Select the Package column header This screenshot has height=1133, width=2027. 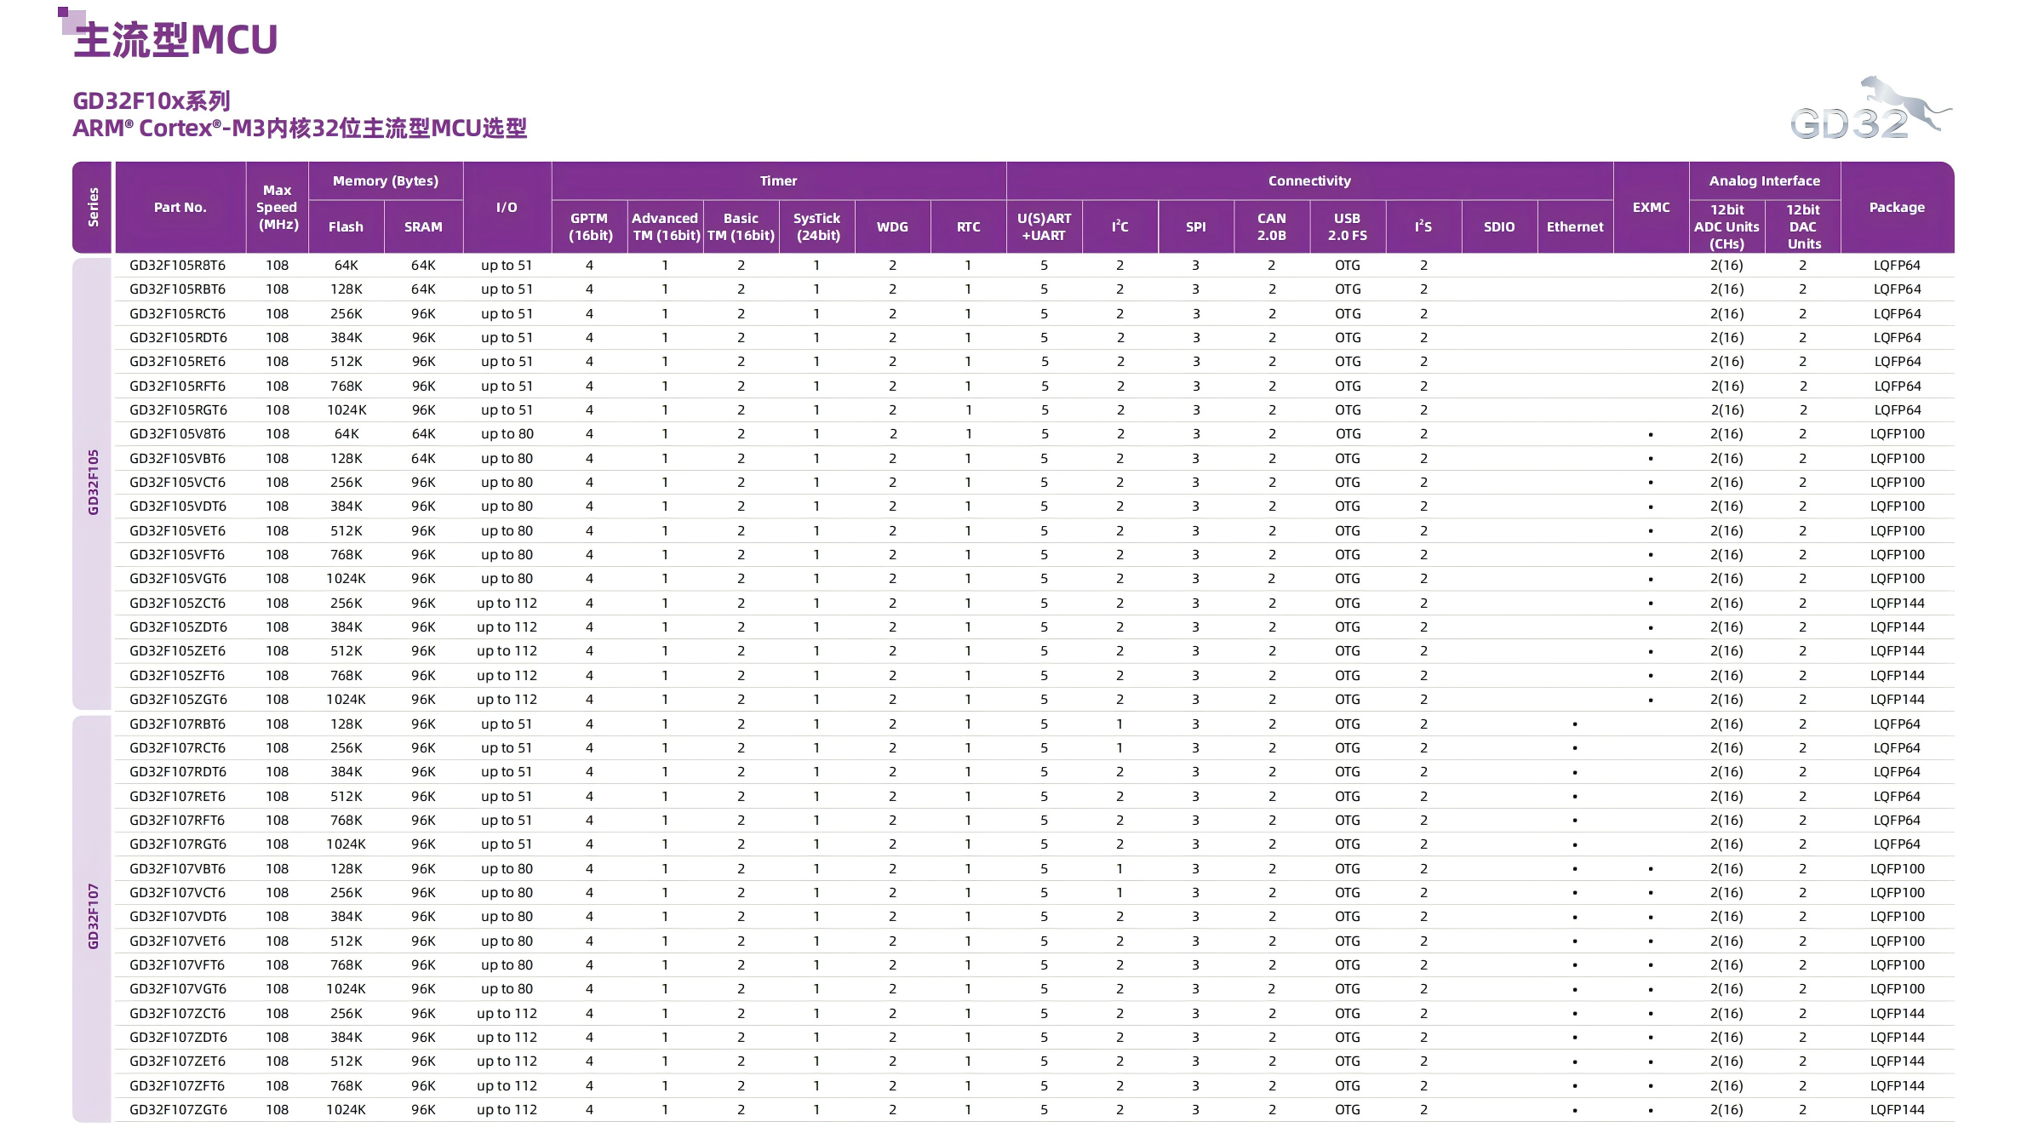[1896, 207]
